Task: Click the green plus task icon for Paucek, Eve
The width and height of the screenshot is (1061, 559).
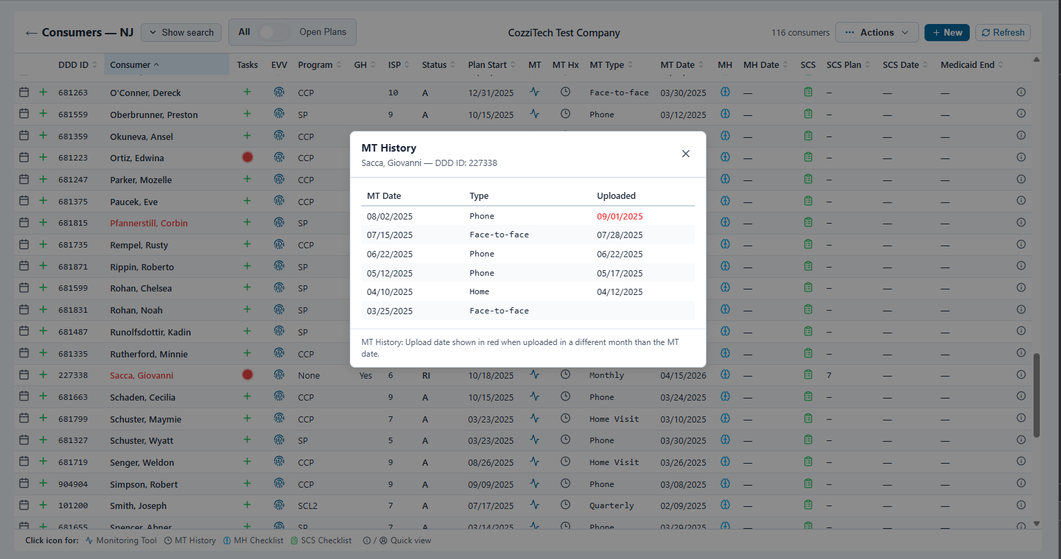Action: tap(247, 201)
